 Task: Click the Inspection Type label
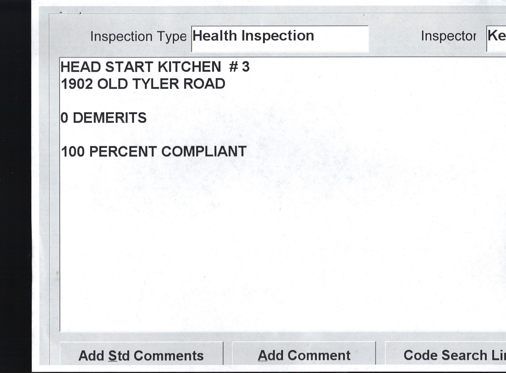(x=138, y=37)
